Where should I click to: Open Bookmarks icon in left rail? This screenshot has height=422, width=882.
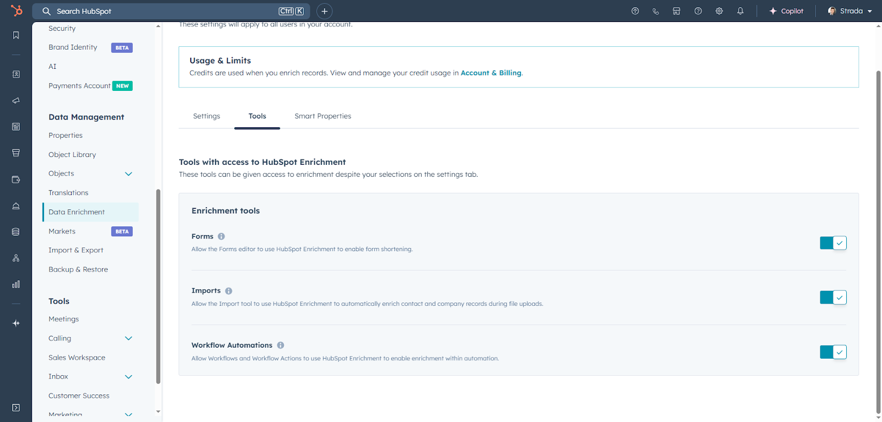point(16,35)
